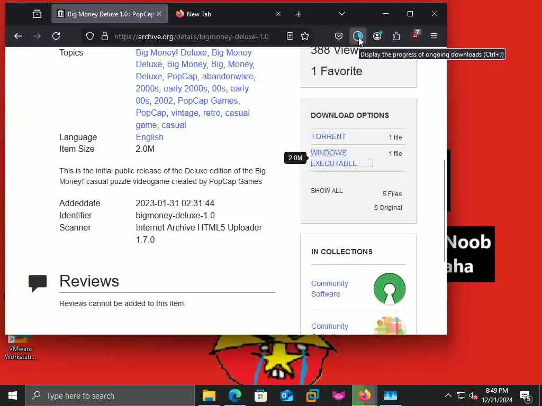Screen dimensions: 542x406
Task: Click the muted volume tray icon
Action: pos(474,395)
